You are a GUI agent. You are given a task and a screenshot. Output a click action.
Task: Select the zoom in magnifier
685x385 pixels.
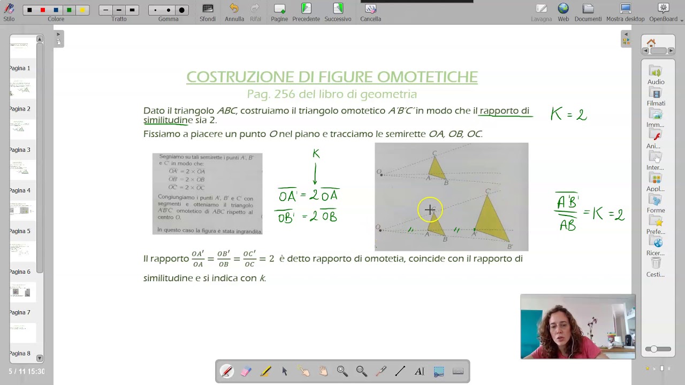point(342,371)
